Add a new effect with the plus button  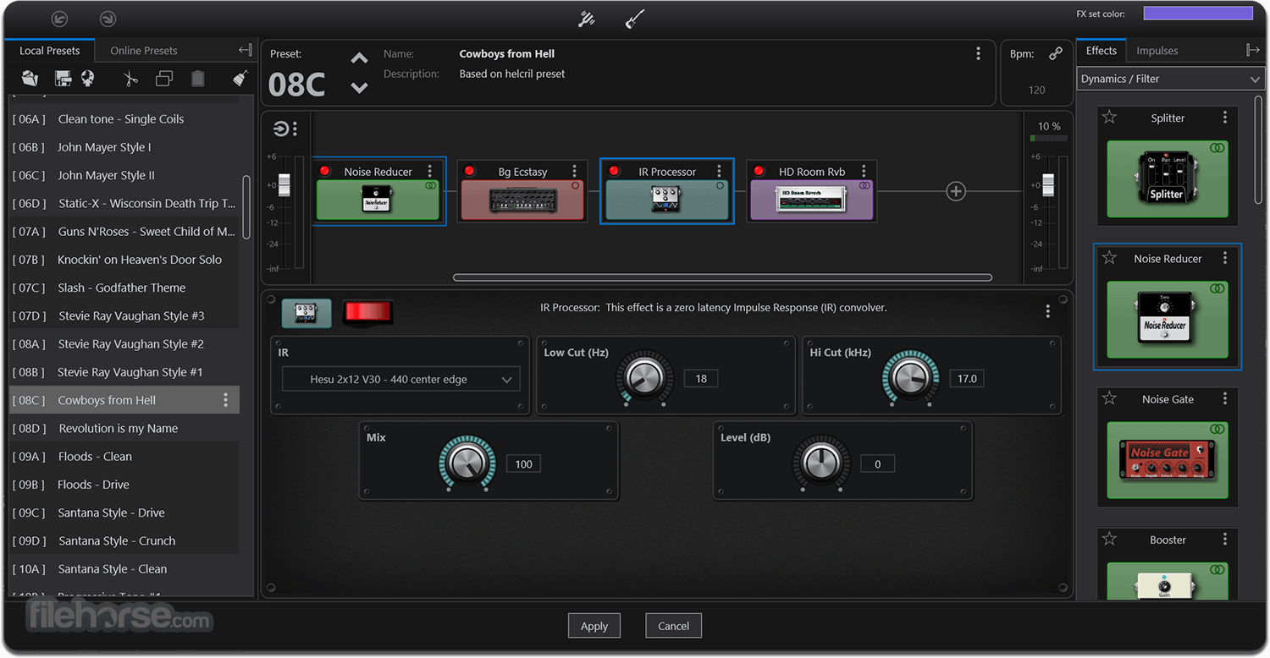tap(956, 191)
